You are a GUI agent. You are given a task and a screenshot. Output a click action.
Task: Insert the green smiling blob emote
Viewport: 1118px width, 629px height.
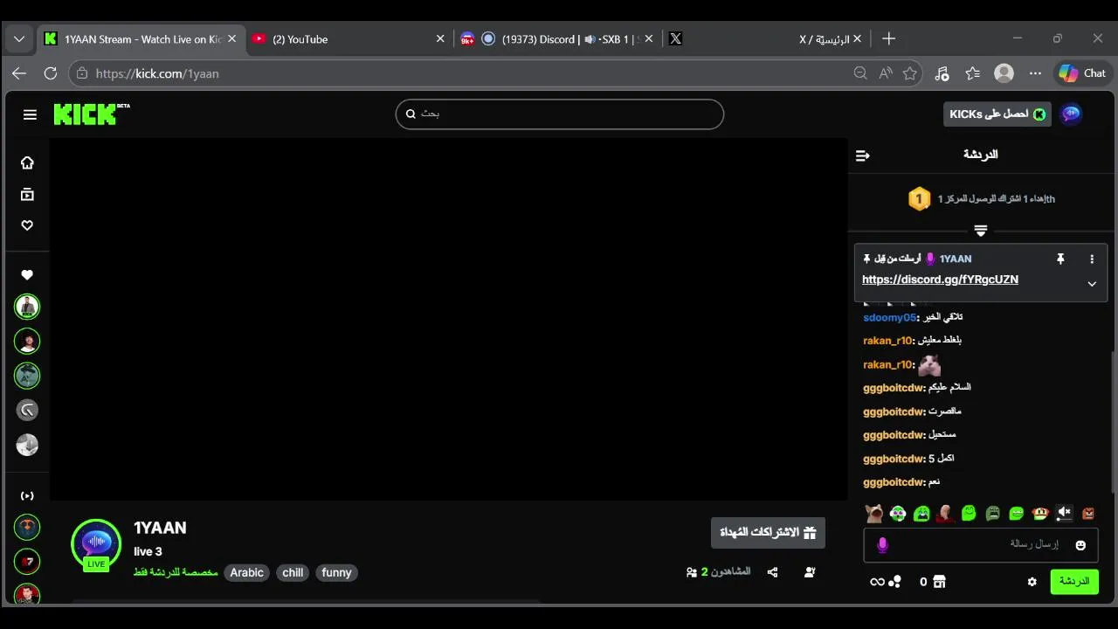[969, 513]
